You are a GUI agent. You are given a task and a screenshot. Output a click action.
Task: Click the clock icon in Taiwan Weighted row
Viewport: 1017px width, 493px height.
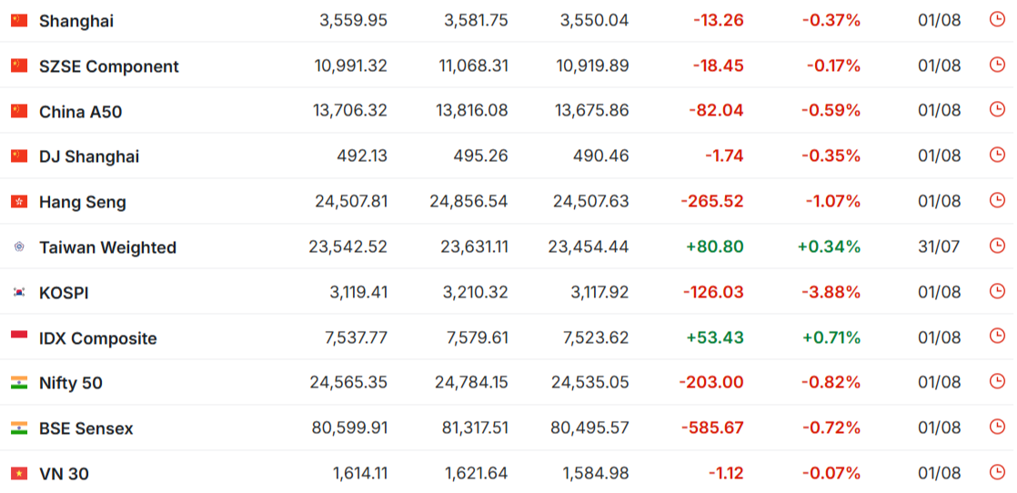point(997,246)
